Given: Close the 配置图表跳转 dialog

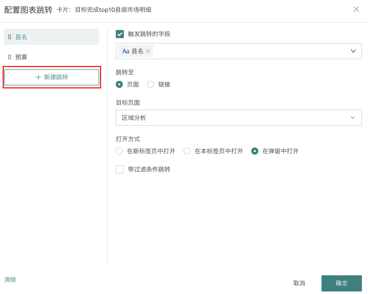Looking at the screenshot, I should point(356,9).
